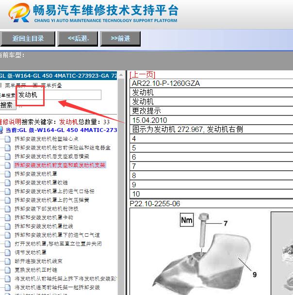Click document icon beside 拆卸安装发动机罩上的气压弹簧
The image size is (293, 295).
[x=8, y=200]
